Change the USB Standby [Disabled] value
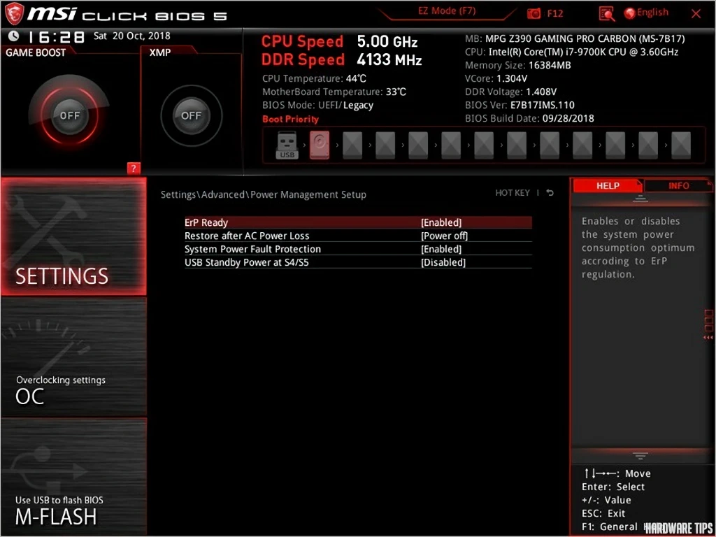The image size is (716, 537). click(443, 263)
